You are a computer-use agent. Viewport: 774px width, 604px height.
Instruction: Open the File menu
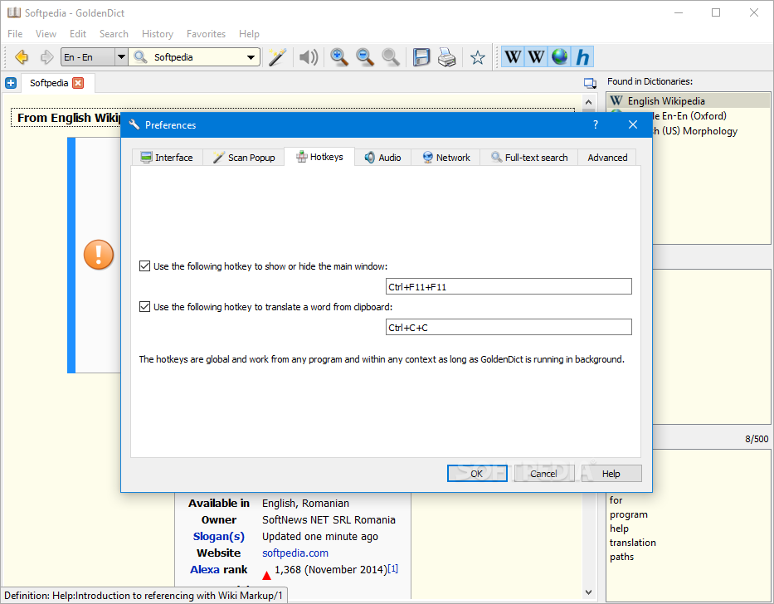coord(15,33)
